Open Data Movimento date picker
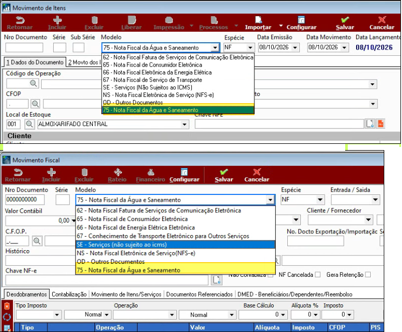This screenshot has height=332, width=402. (344, 47)
